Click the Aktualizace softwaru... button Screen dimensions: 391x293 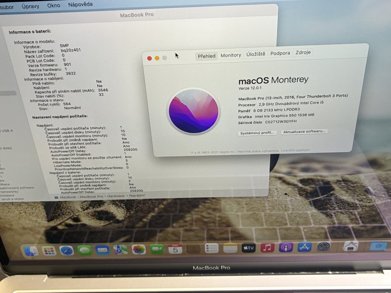click(304, 132)
